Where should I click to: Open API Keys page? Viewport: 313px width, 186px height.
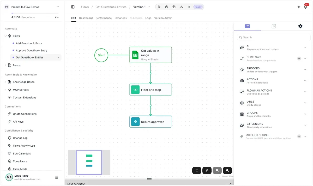pyautogui.click(x=18, y=122)
